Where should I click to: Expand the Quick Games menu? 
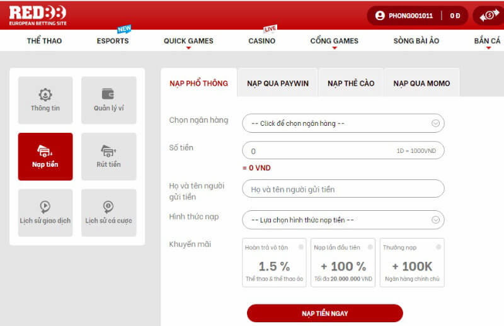tap(188, 41)
